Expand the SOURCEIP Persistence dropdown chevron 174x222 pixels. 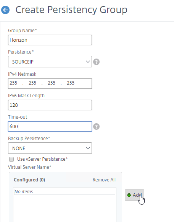[88, 62]
